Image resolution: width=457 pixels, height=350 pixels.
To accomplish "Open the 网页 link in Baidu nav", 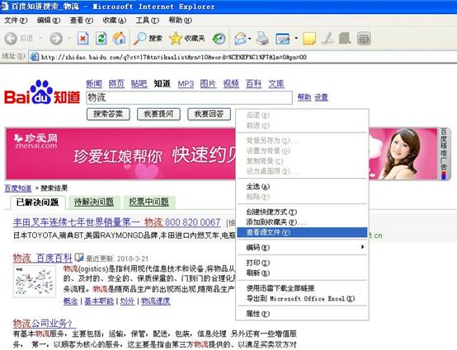I will tap(116, 84).
